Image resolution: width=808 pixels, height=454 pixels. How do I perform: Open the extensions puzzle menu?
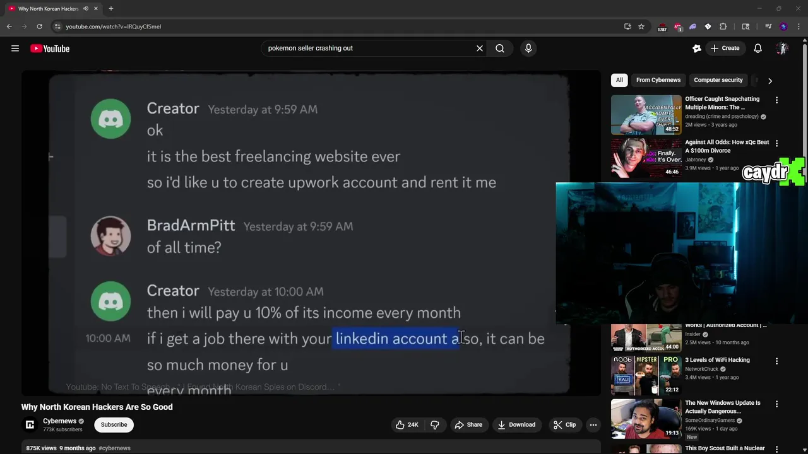click(x=723, y=26)
